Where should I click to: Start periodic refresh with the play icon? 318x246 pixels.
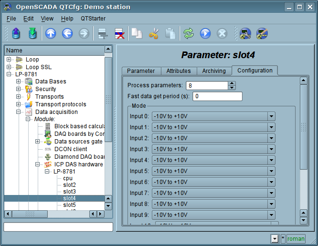coord(205,33)
